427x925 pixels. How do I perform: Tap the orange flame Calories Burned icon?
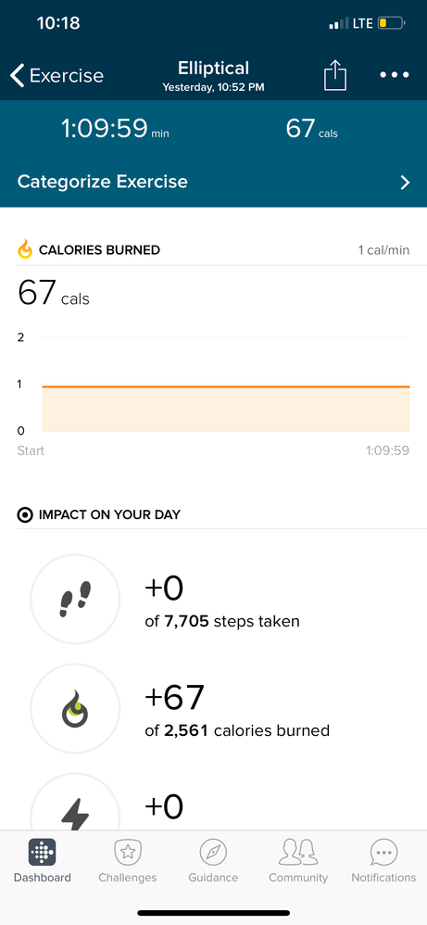(x=25, y=250)
